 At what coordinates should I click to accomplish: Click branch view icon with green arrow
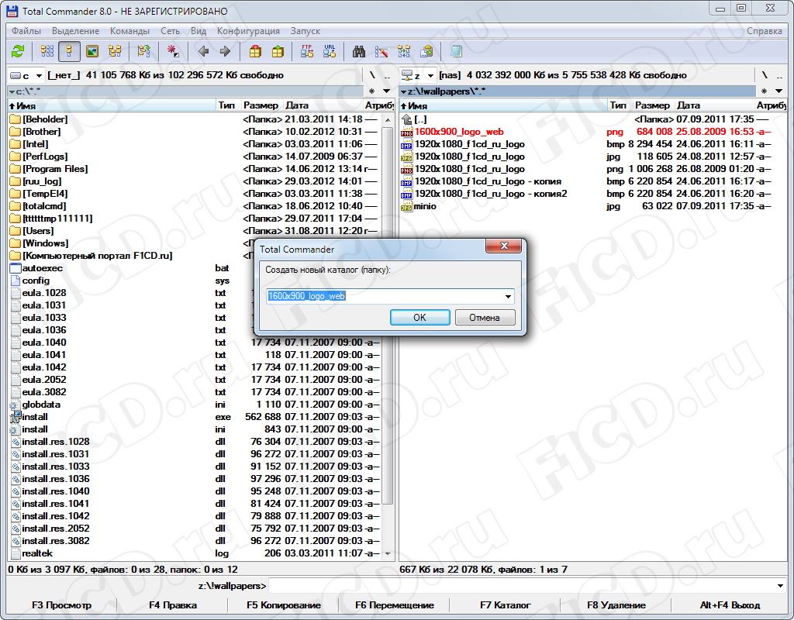144,51
